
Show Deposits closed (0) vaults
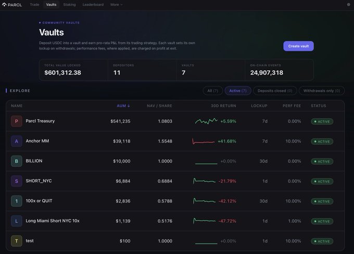point(275,91)
